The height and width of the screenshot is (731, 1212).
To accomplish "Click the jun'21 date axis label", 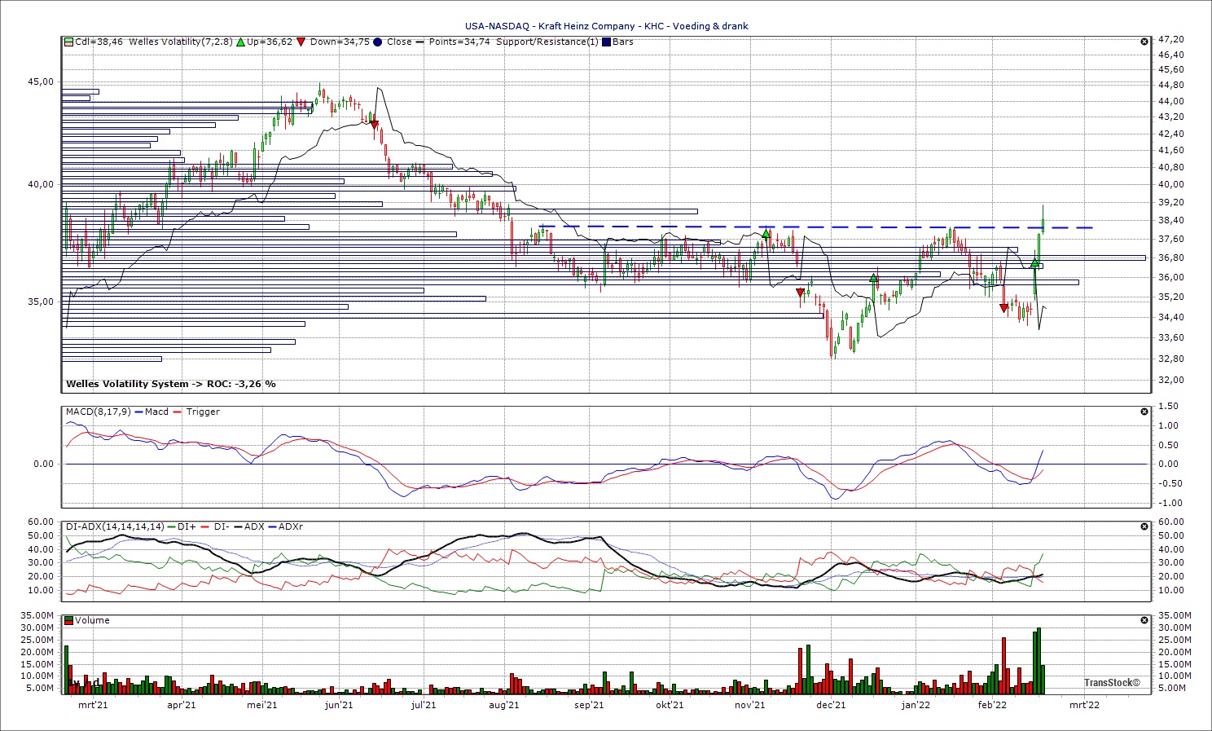I will [x=339, y=705].
